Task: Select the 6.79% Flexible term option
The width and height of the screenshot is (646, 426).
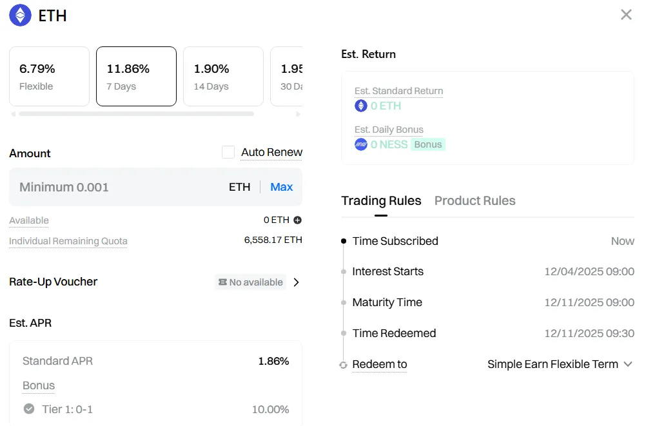Action: click(49, 76)
